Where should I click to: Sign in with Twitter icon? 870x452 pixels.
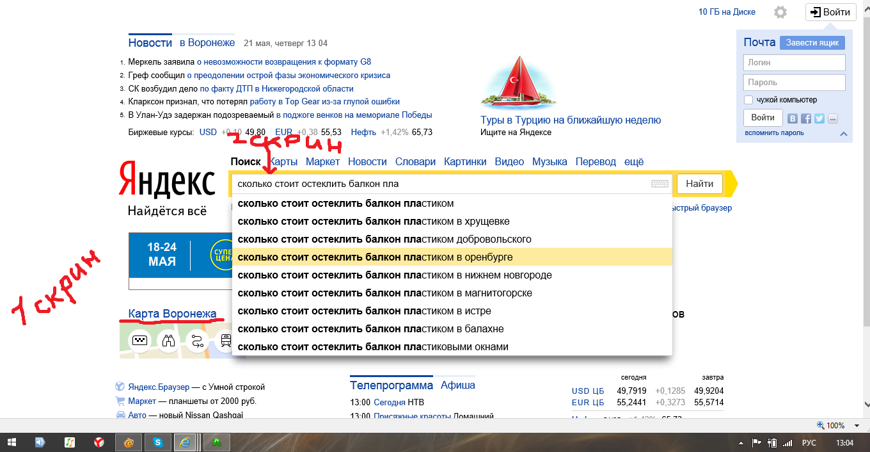pos(819,118)
